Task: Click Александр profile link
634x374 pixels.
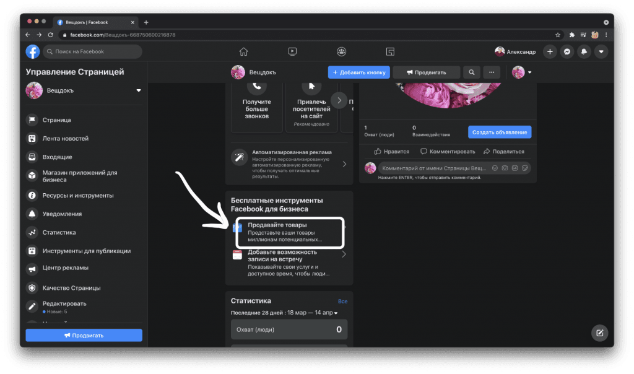Action: 515,52
